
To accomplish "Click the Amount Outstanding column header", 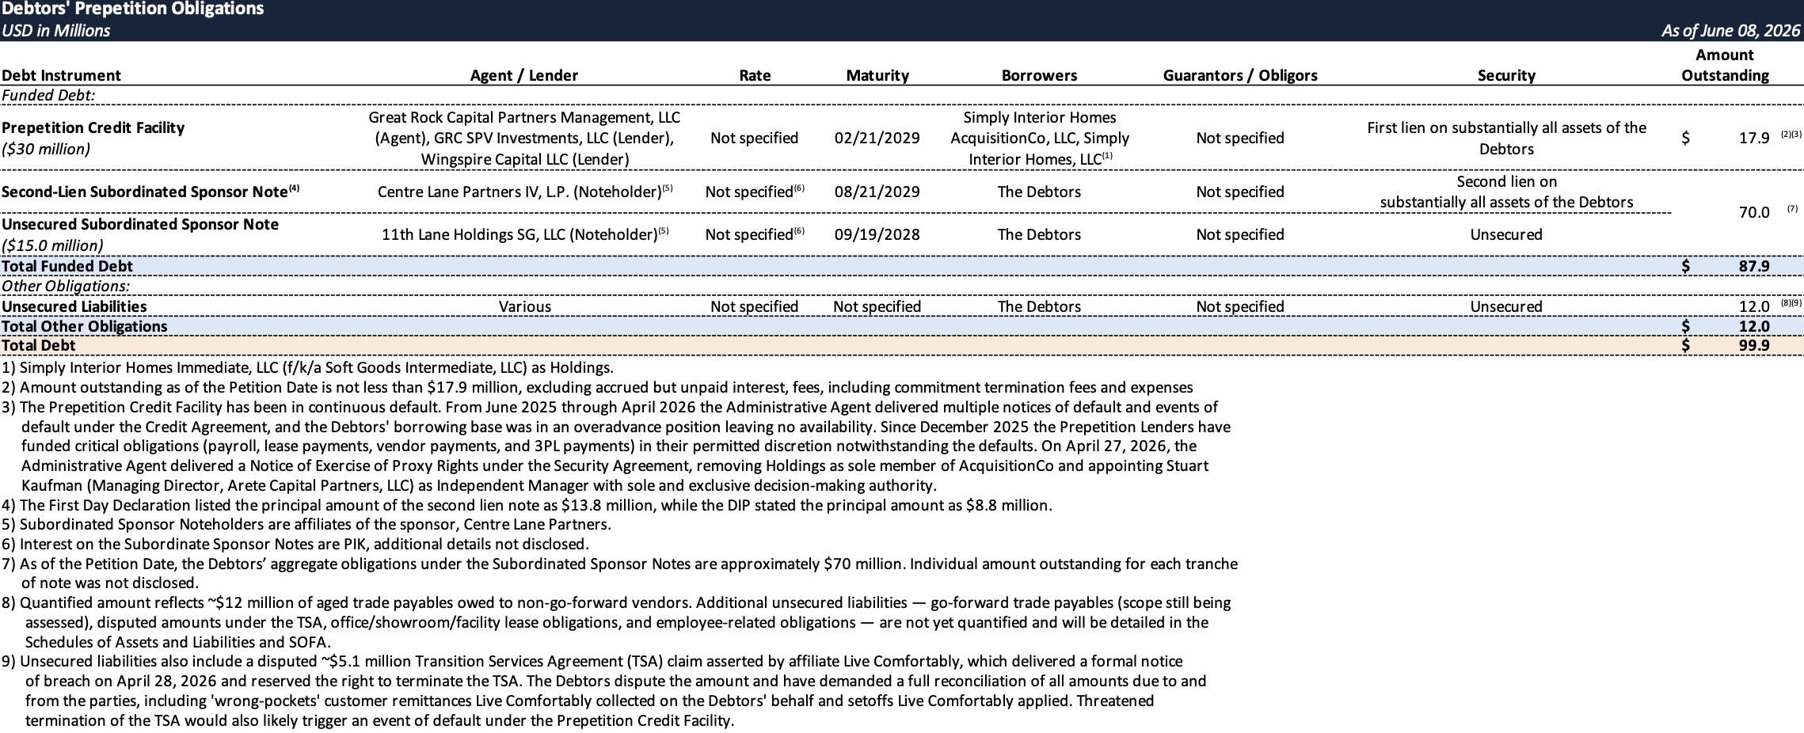I will [1725, 65].
